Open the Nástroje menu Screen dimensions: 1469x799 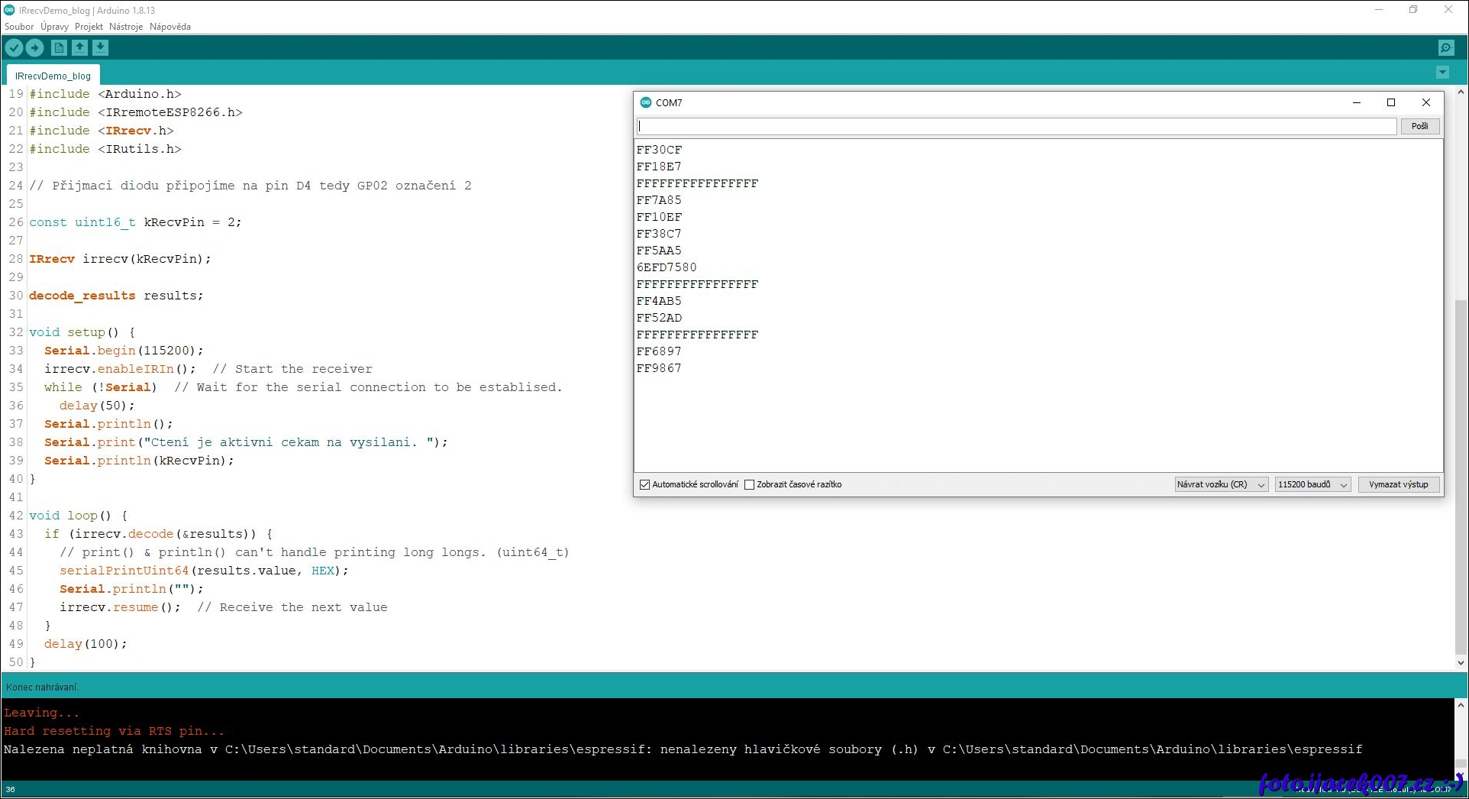126,27
